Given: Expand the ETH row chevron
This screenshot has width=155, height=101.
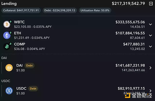Looking at the screenshot, I should tap(150, 35).
